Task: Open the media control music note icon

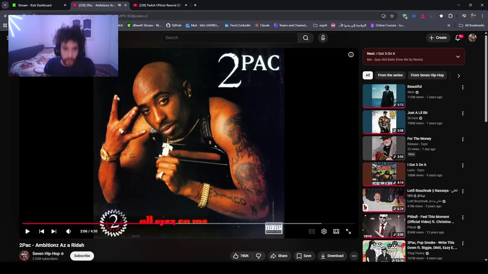Action: click(x=464, y=16)
